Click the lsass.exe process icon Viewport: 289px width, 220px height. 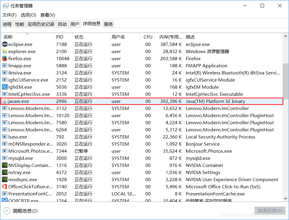[x=5, y=137]
